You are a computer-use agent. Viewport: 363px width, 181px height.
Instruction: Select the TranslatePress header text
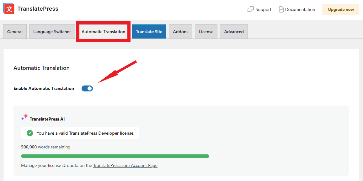coord(38,8)
